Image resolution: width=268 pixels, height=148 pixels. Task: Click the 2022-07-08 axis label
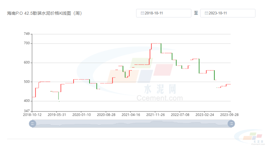click(x=180, y=115)
